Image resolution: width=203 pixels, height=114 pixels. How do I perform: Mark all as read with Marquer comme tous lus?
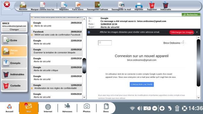pyautogui.click(x=42, y=6)
